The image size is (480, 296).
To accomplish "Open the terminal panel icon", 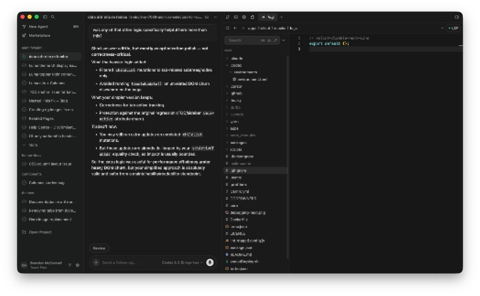I will click(x=236, y=17).
